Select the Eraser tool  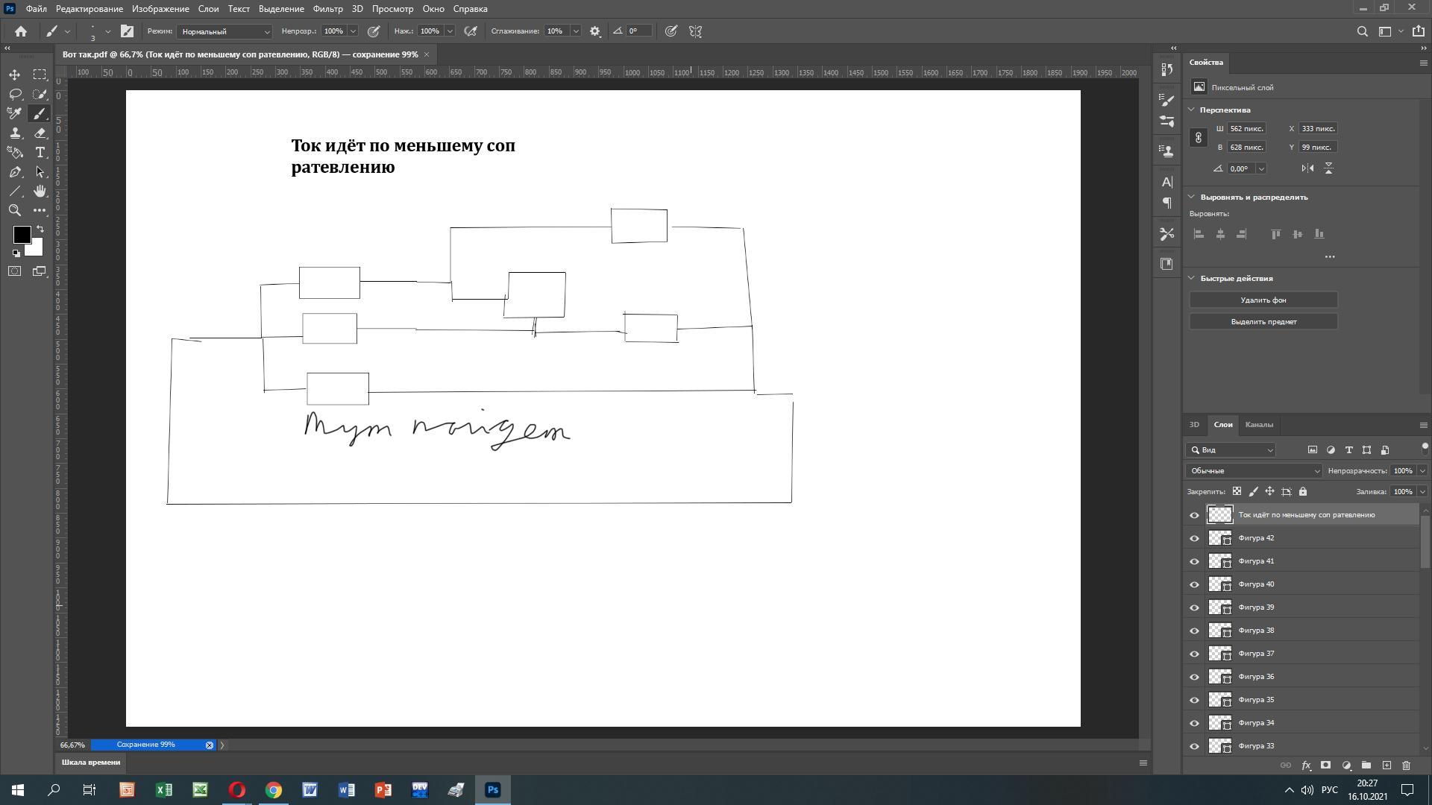[40, 133]
